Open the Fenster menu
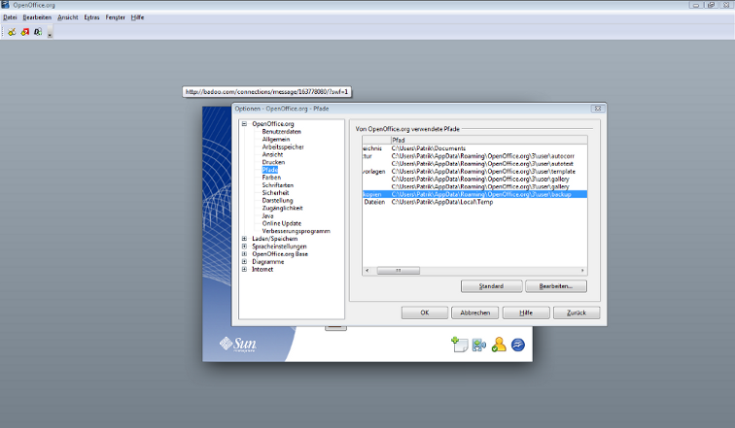Screen dimensions: 735x428 click(116, 17)
